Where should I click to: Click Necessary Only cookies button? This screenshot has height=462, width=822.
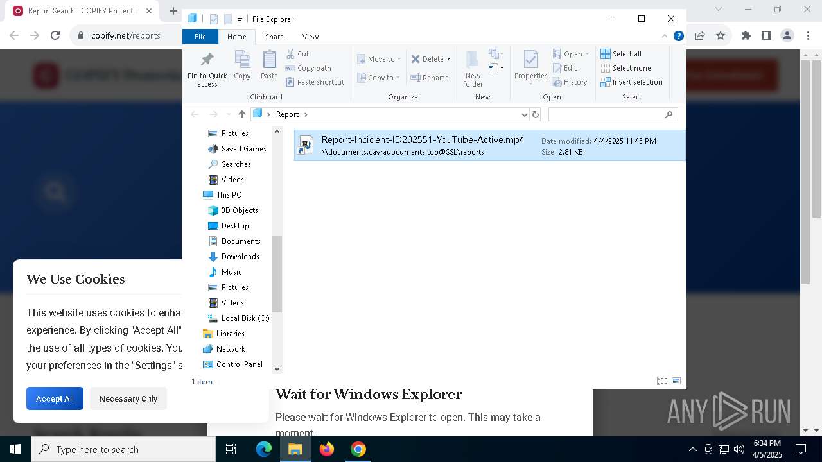pos(128,398)
